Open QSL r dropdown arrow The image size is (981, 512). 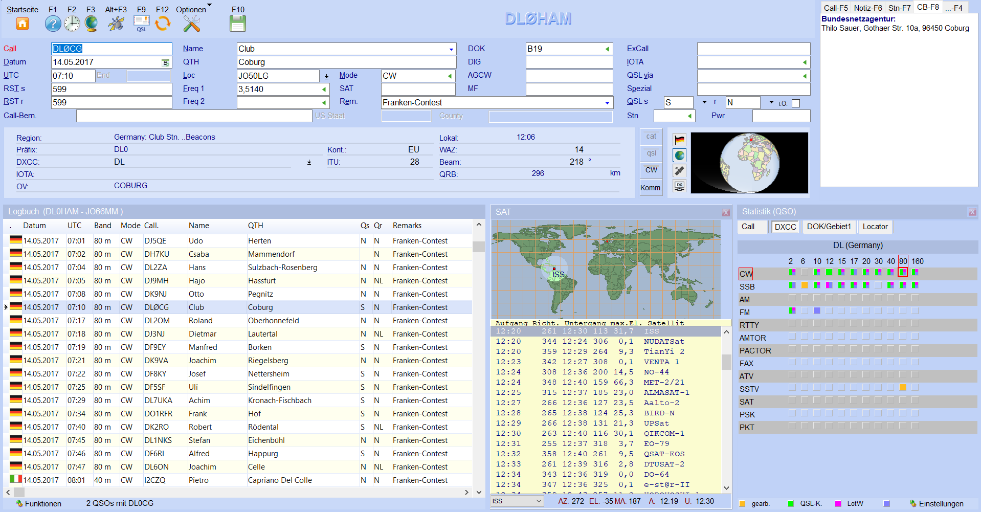coord(771,102)
